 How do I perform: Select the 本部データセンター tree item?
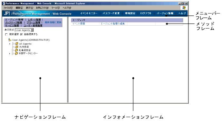pos(28,53)
